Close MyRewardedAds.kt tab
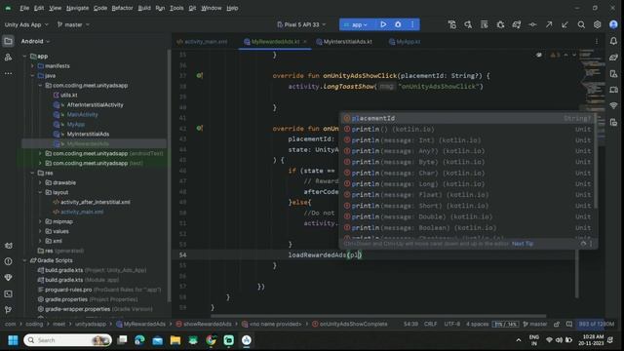Screen dimensions: 624x351 coord(305,41)
